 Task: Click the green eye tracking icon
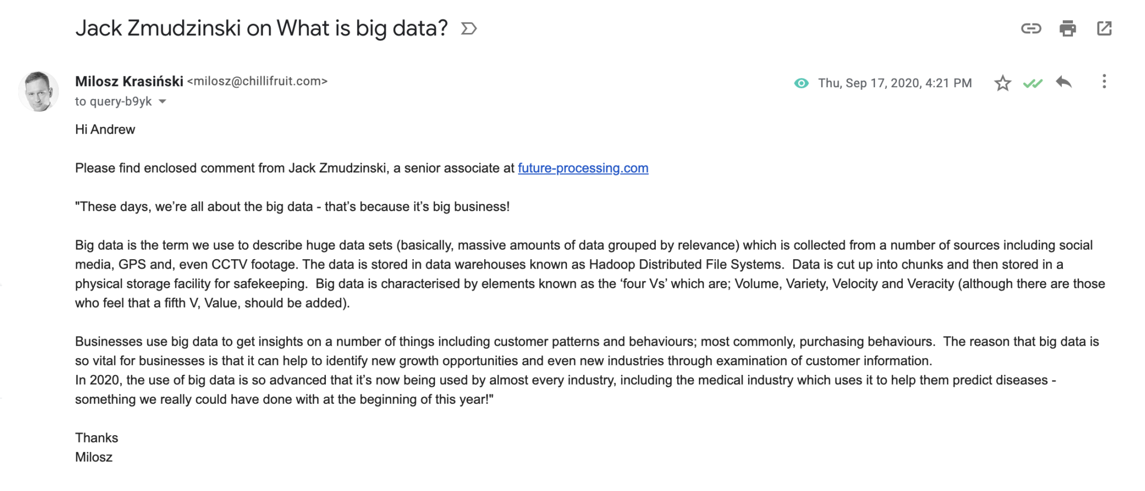point(801,83)
